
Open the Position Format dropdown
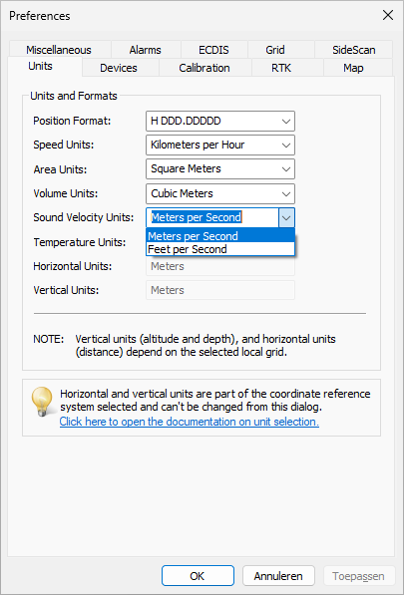point(220,121)
